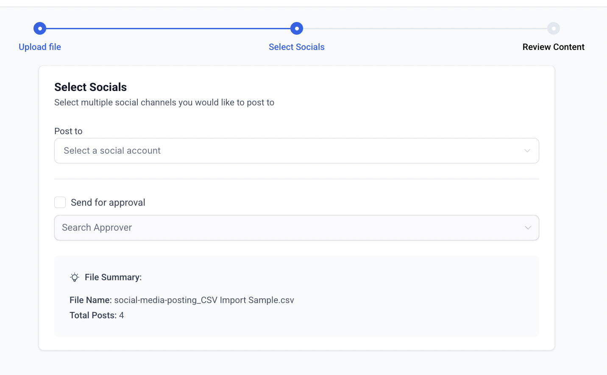Click the Send for approval label text
Screen dimensions: 607x375
coord(108,203)
